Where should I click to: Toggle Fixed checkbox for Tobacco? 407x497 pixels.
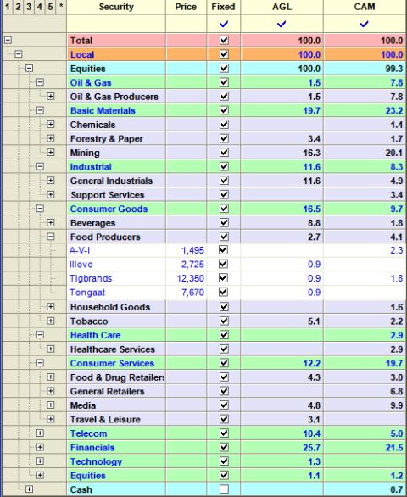pyautogui.click(x=224, y=321)
